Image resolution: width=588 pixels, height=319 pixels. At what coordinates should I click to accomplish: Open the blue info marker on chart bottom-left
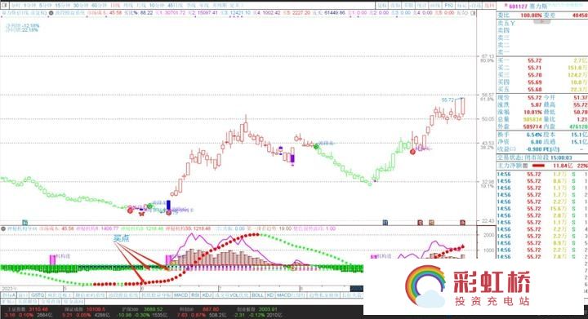tap(25, 223)
